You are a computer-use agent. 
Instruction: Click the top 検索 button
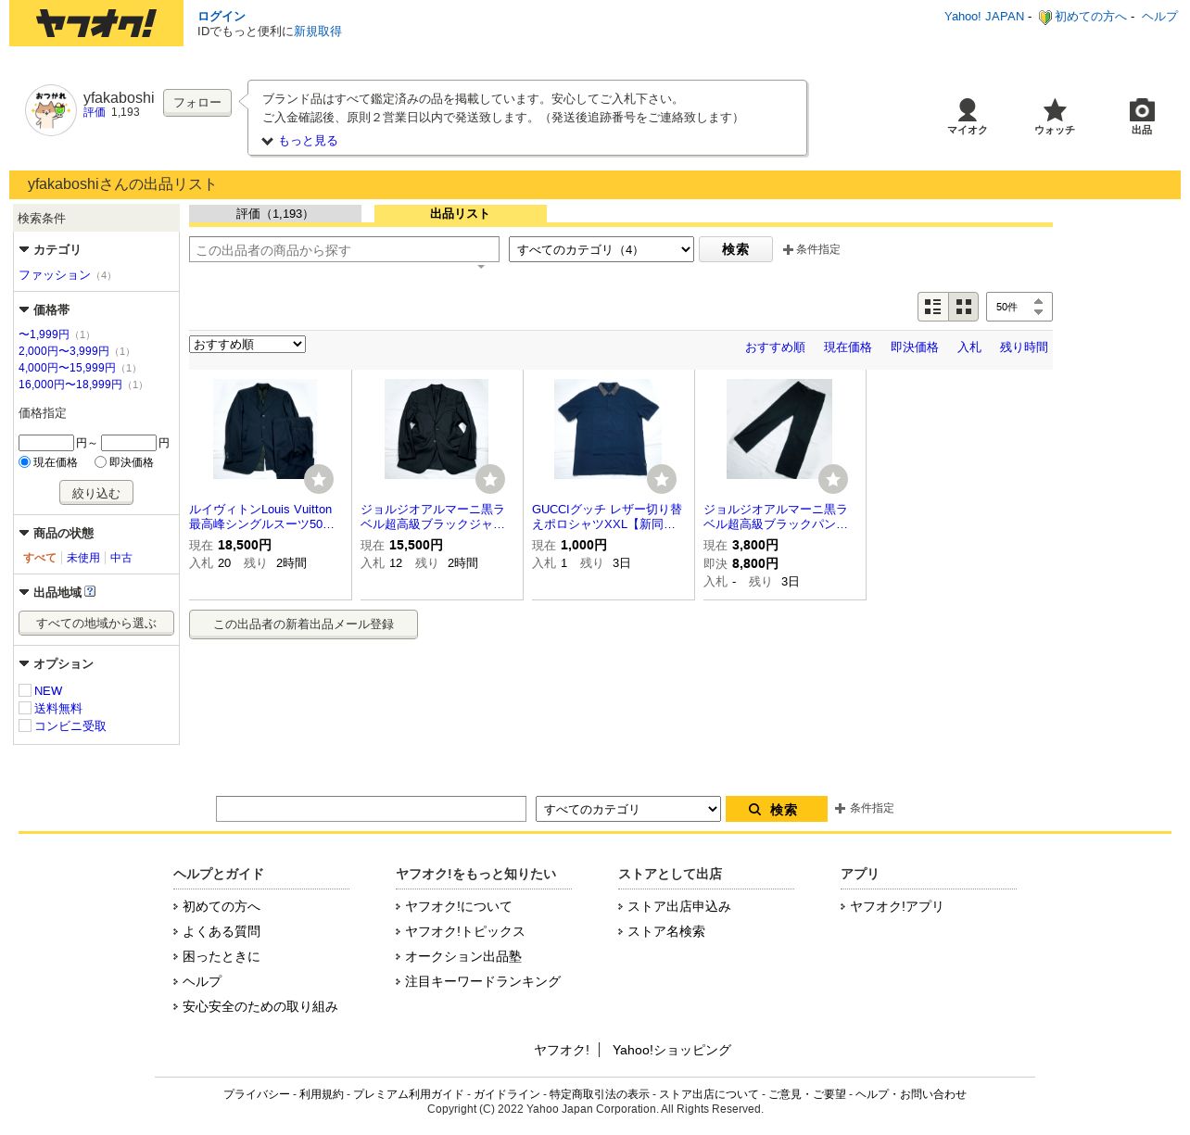pyautogui.click(x=736, y=249)
